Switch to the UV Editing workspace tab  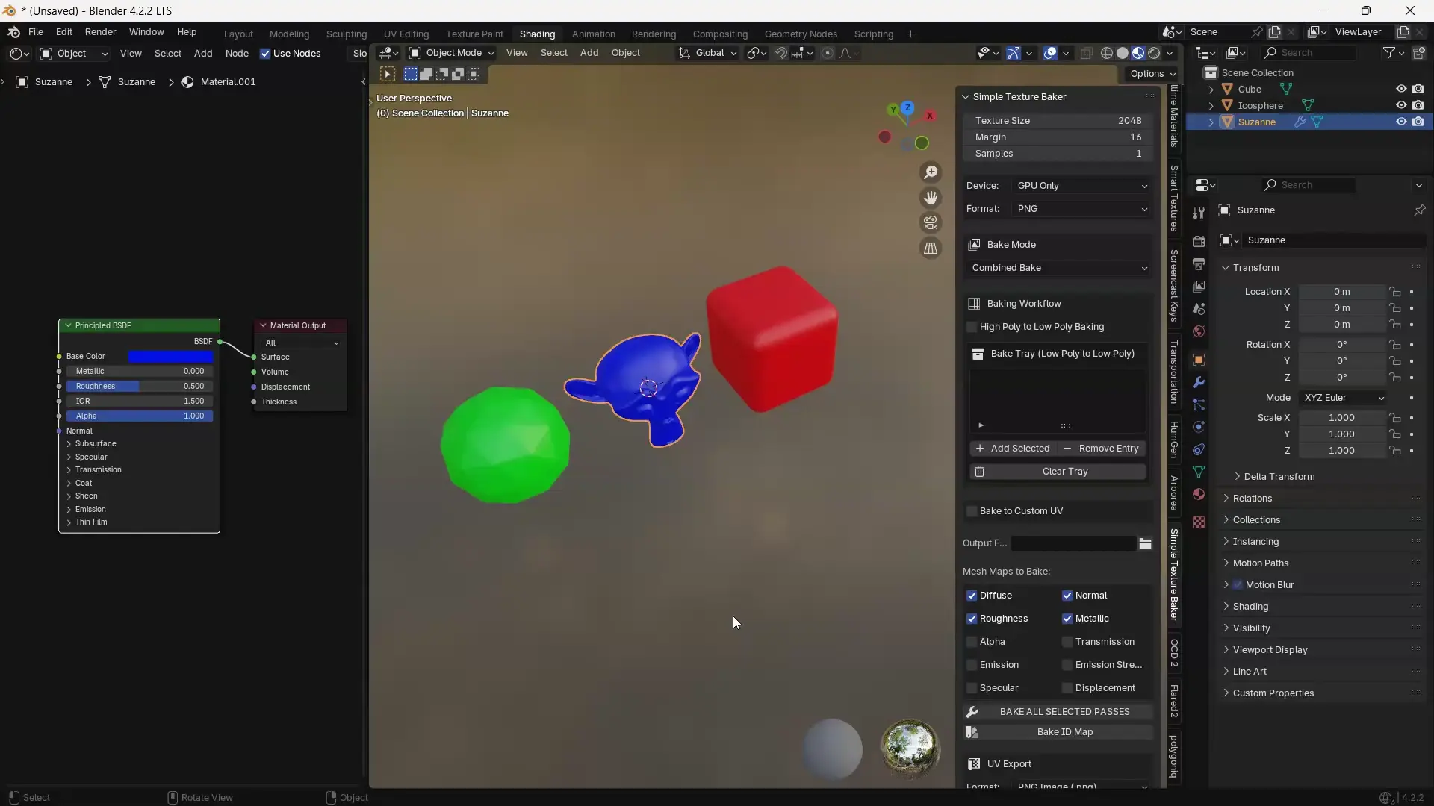(406, 34)
